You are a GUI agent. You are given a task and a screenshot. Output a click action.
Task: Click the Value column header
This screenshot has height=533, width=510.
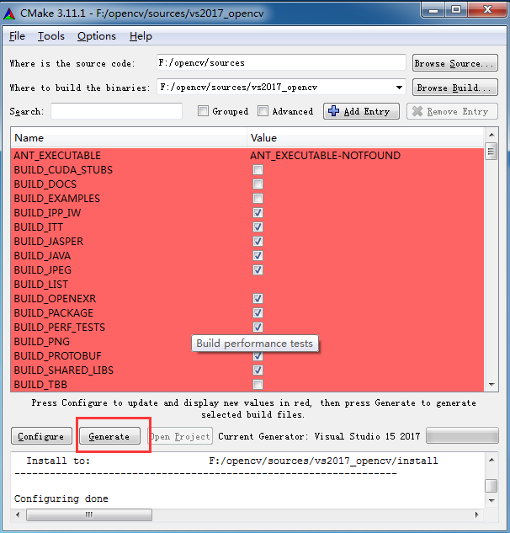tap(365, 137)
